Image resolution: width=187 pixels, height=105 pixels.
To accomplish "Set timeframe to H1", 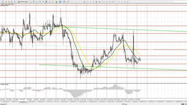I will (x=116, y=2).
